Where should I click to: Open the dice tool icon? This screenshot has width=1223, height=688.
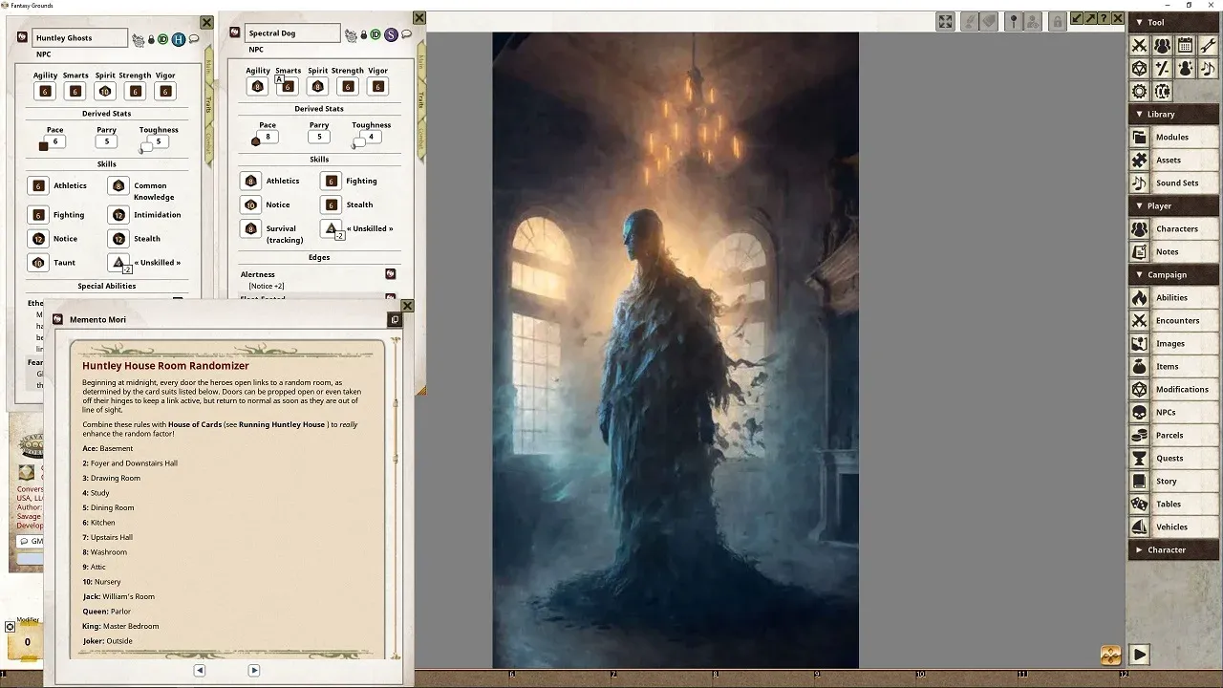click(x=1139, y=68)
